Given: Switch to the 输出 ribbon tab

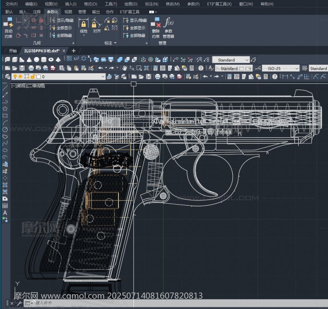Looking at the screenshot, I should pos(96,12).
